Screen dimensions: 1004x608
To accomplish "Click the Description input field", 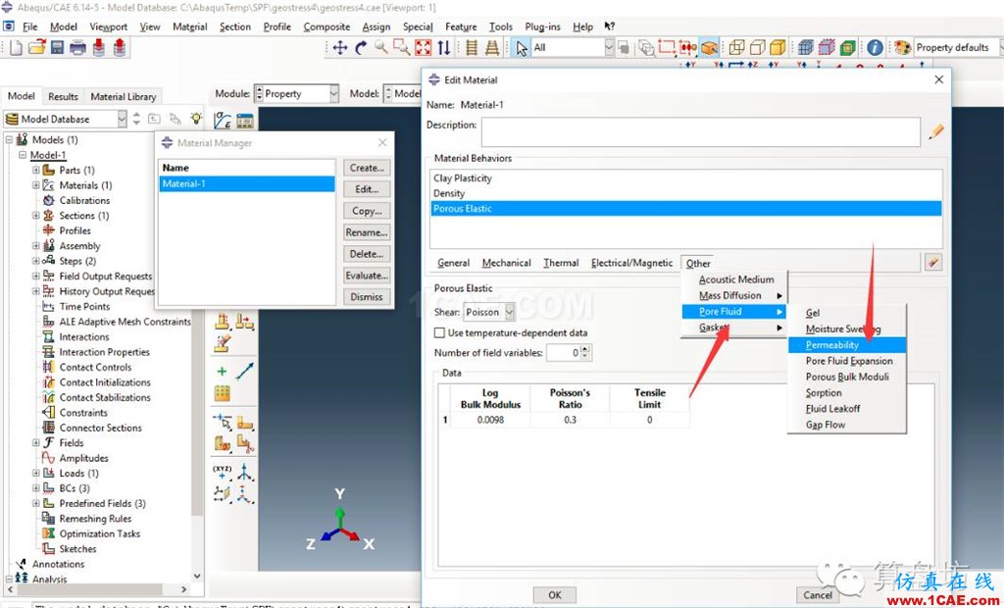I will 700,132.
